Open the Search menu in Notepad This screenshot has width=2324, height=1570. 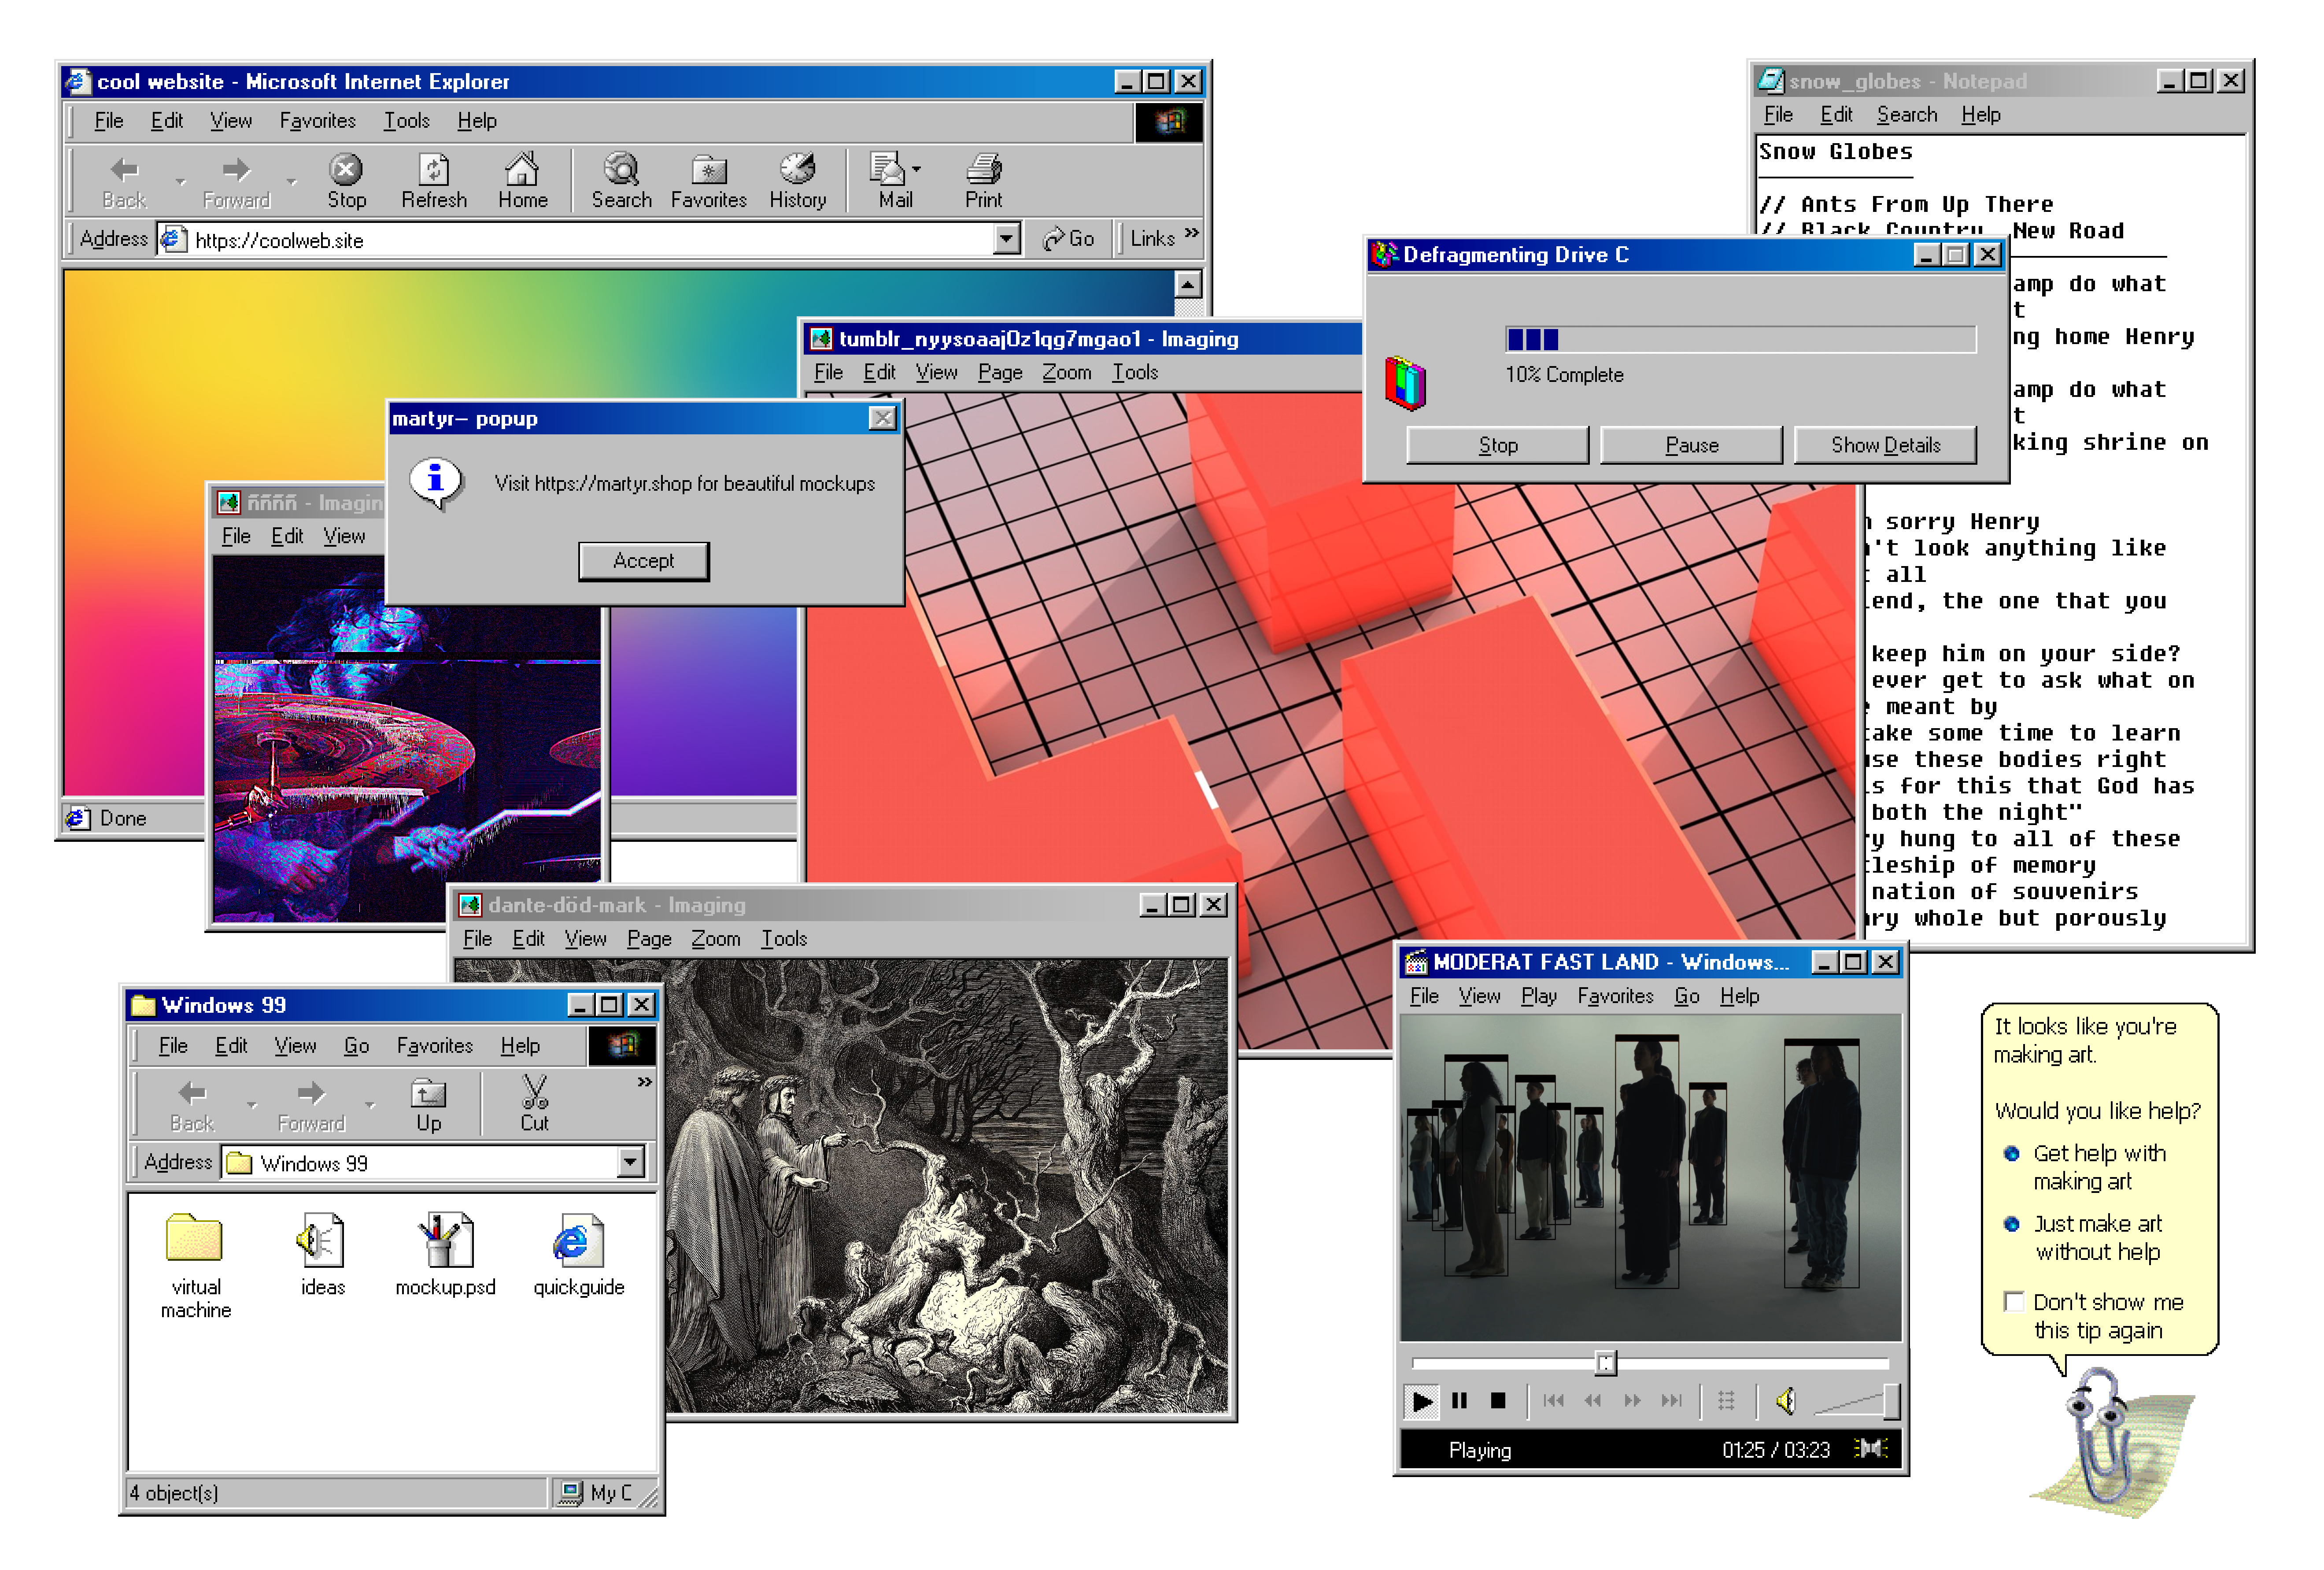pos(1906,115)
